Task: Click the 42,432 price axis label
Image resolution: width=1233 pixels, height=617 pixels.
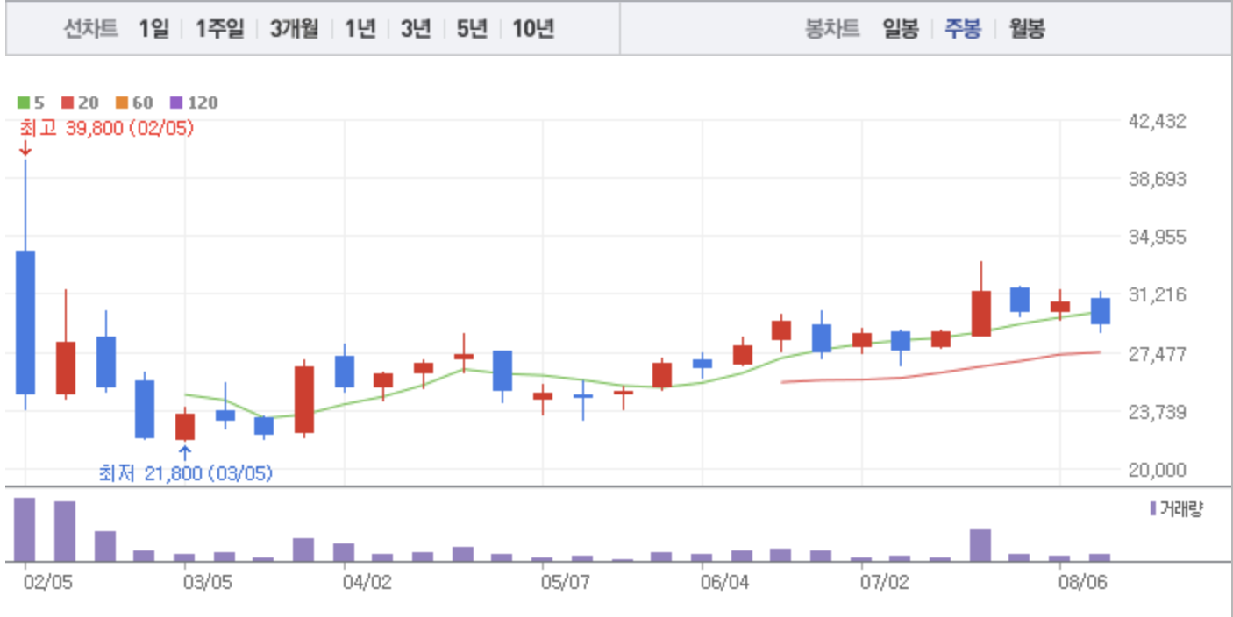Action: 1156,121
